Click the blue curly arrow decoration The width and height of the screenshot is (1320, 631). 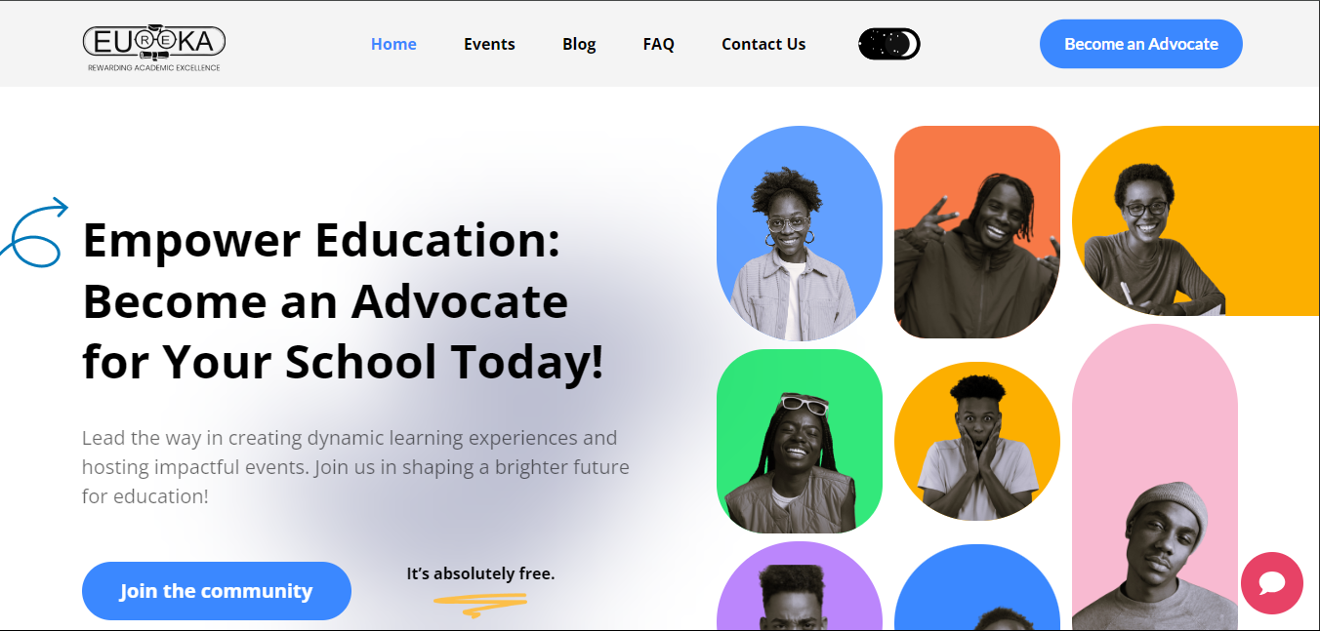34,232
